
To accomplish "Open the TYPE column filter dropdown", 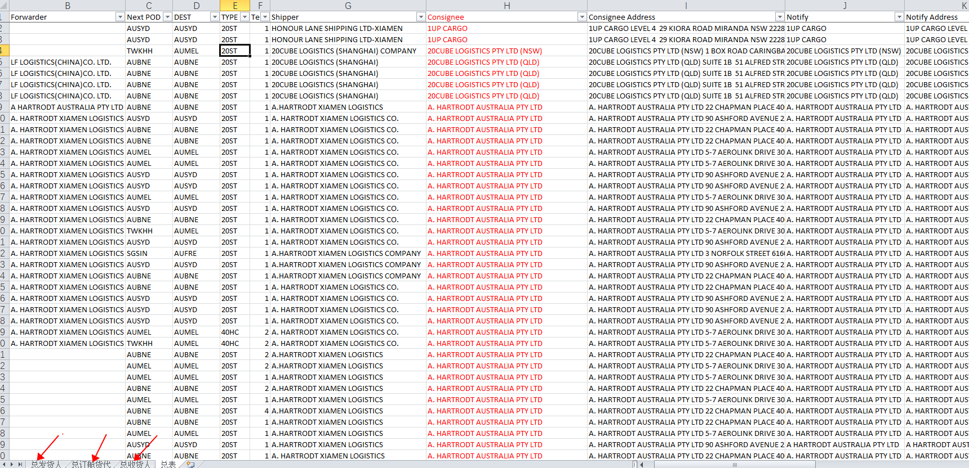I will pos(245,17).
